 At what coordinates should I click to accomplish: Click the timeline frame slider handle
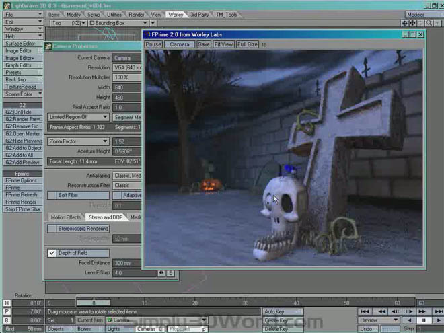[x=94, y=303]
